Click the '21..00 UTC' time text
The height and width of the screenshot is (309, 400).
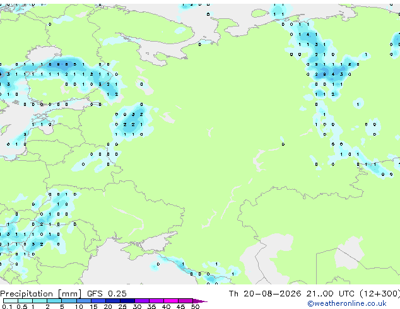(x=331, y=293)
